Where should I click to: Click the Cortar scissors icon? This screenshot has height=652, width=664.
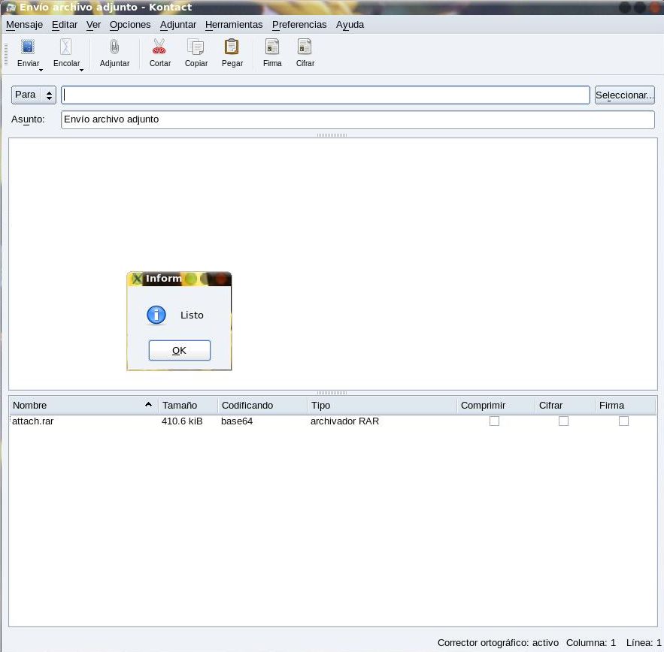tap(159, 47)
